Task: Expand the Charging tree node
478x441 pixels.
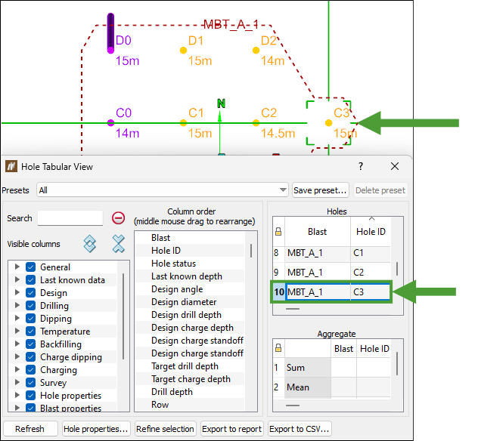Action: point(17,369)
